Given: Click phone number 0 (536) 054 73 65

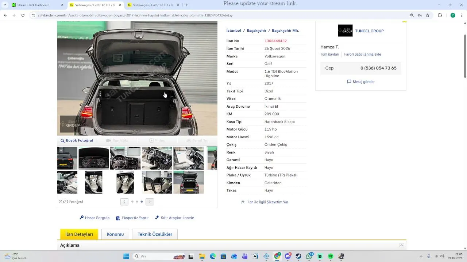Looking at the screenshot, I should [378, 68].
